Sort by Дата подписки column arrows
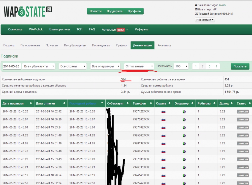Screen dimensions: 252x185 point(31,103)
